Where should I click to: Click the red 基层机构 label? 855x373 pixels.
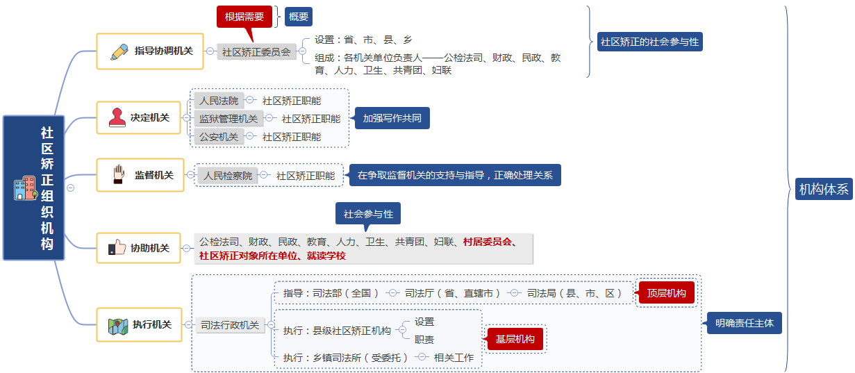point(515,339)
